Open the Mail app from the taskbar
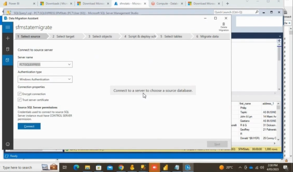 110,167
